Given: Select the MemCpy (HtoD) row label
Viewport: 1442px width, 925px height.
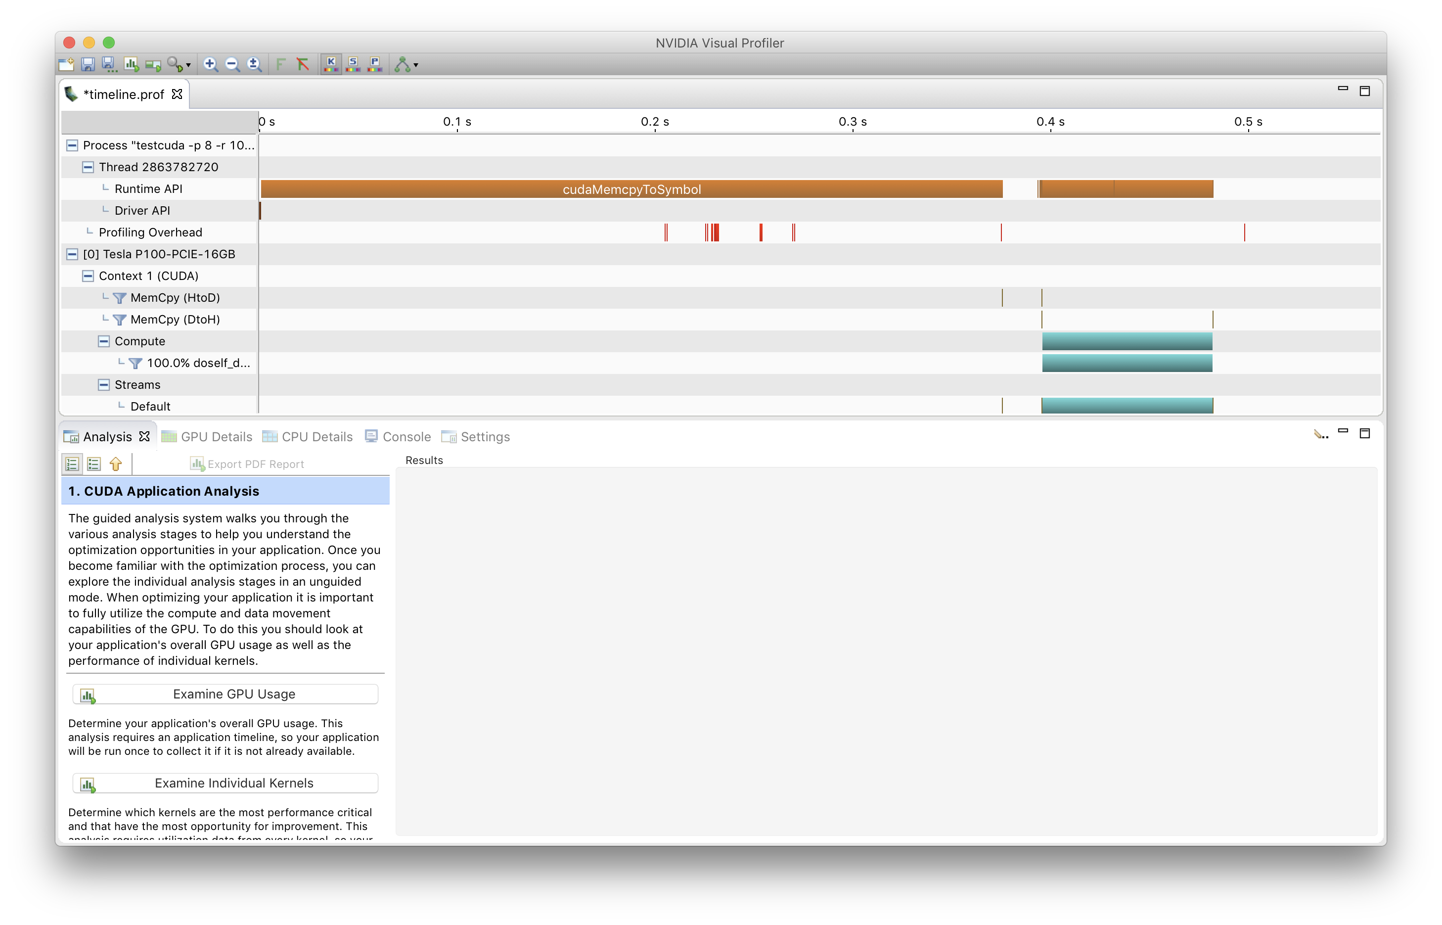Looking at the screenshot, I should click(x=175, y=298).
